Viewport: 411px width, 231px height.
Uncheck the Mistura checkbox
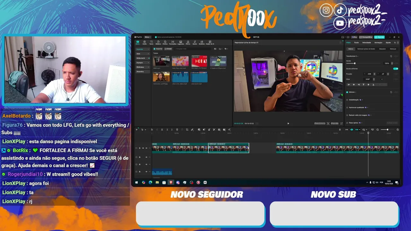[x=347, y=92]
